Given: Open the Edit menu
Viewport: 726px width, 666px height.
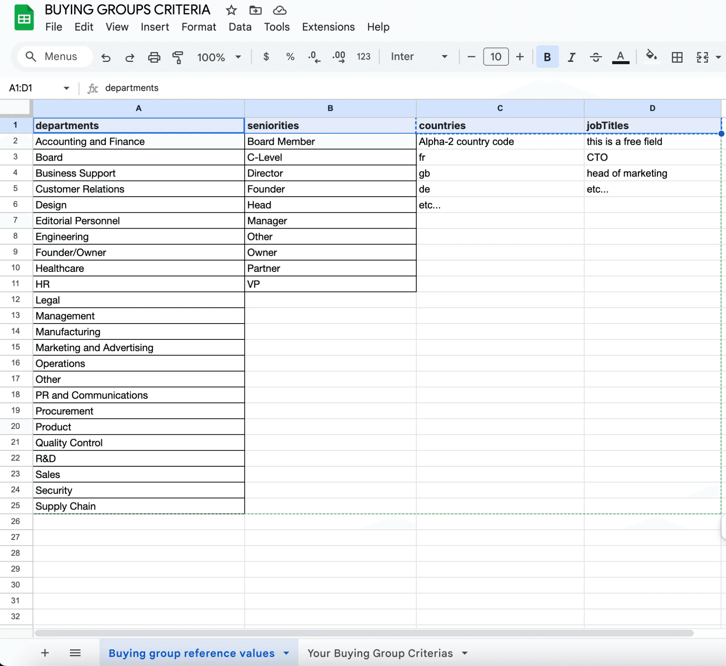Looking at the screenshot, I should point(84,27).
